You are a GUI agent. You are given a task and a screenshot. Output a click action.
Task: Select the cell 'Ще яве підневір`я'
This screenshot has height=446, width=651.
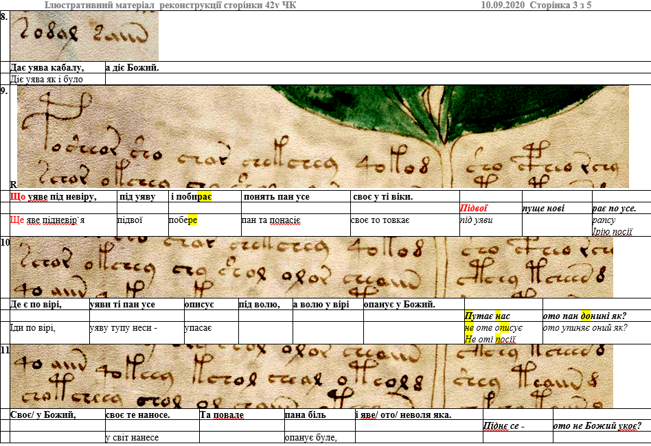(63, 225)
